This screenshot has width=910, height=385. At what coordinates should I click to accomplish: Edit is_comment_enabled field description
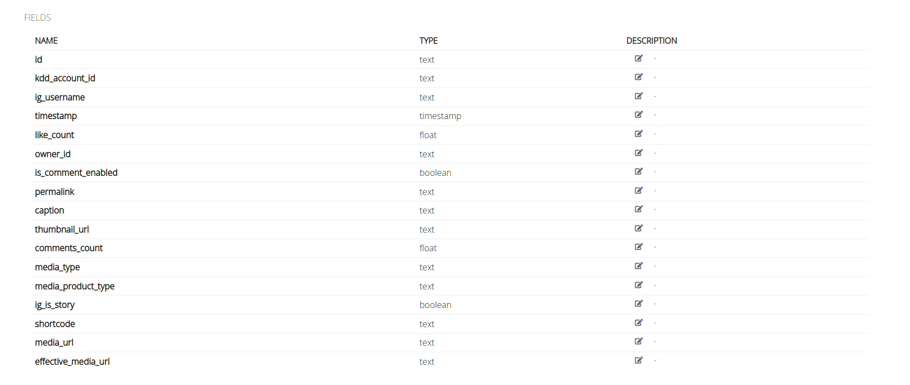639,171
